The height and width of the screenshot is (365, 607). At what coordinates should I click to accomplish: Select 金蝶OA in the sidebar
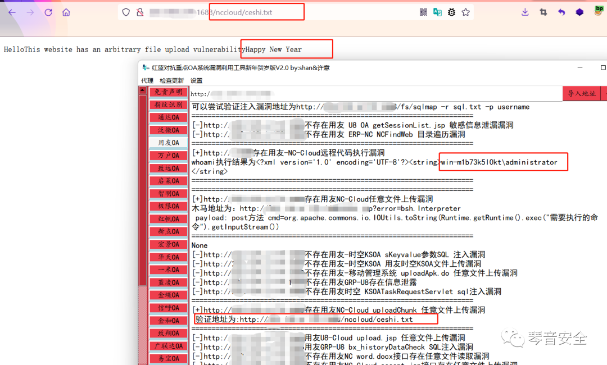click(169, 295)
